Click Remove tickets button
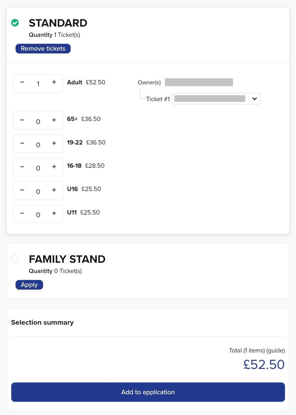This screenshot has height=415, width=296. 43,49
